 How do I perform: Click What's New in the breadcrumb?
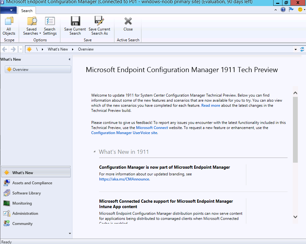pos(58,49)
